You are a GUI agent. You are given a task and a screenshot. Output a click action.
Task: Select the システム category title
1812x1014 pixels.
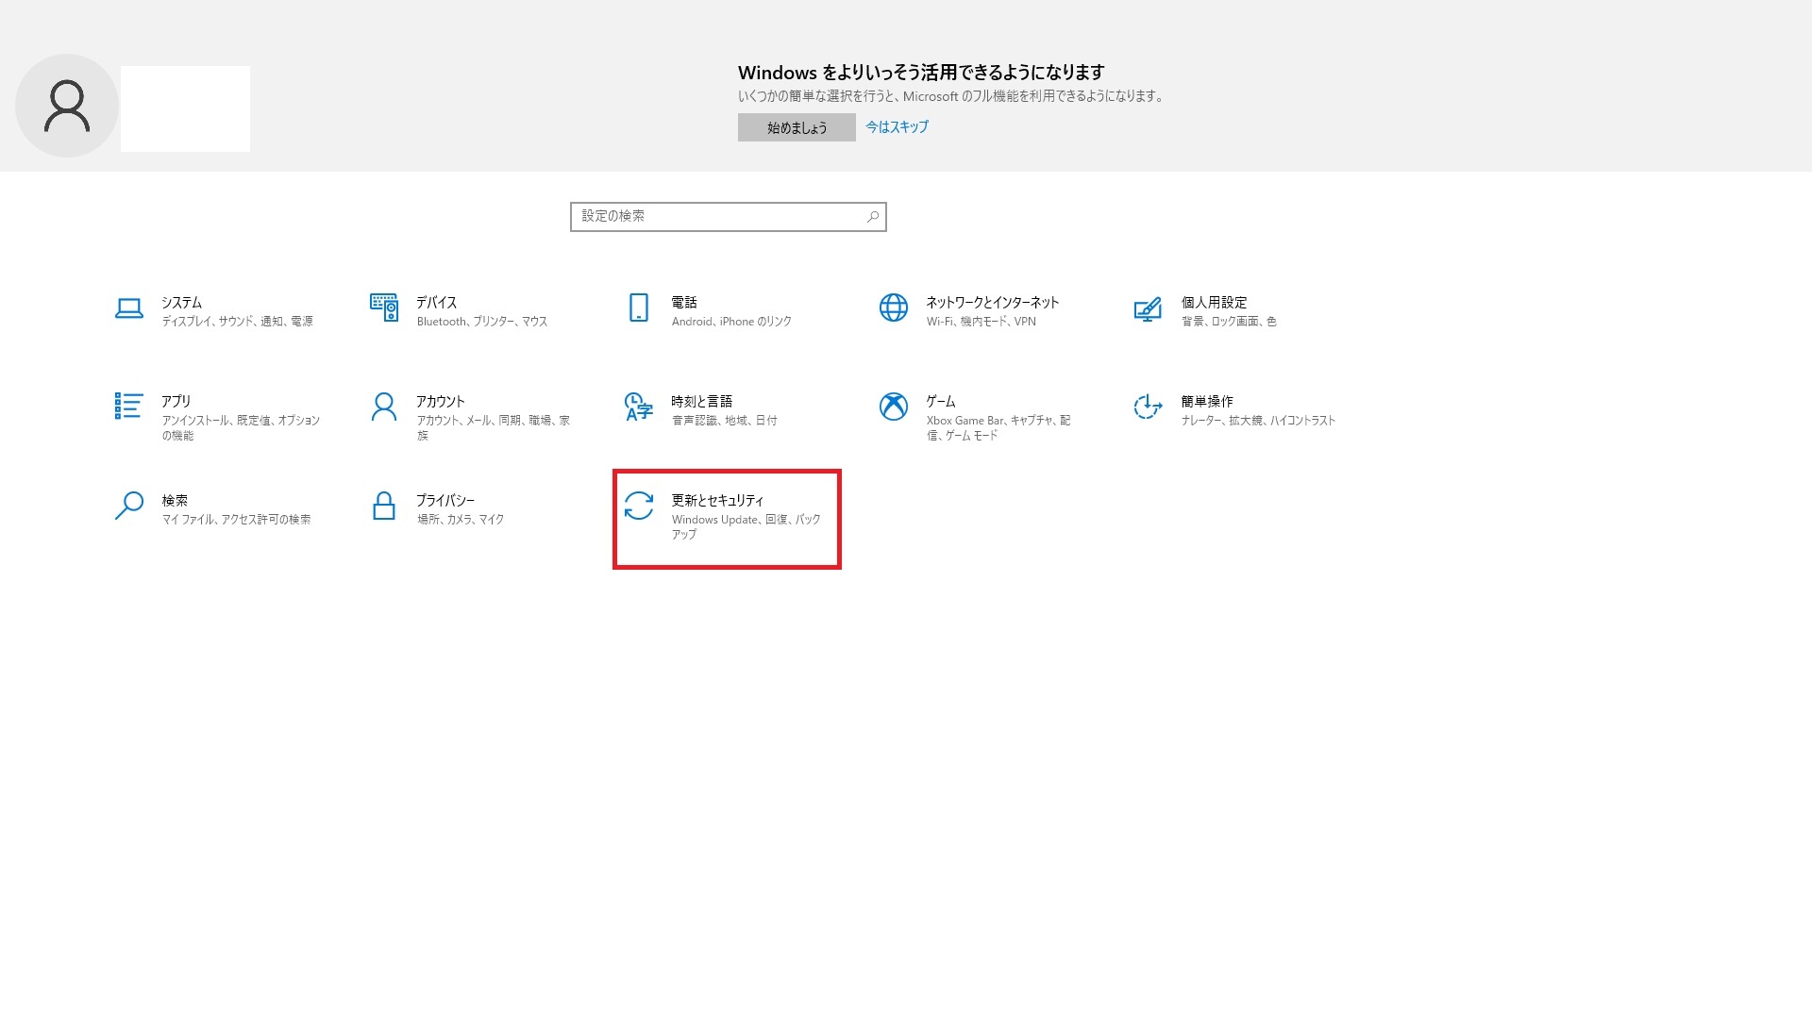click(x=181, y=303)
